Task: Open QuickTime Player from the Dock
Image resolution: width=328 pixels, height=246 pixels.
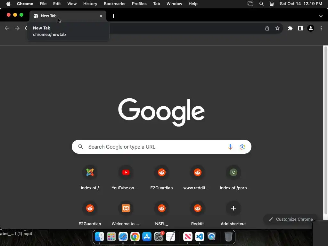Action: 211,237
